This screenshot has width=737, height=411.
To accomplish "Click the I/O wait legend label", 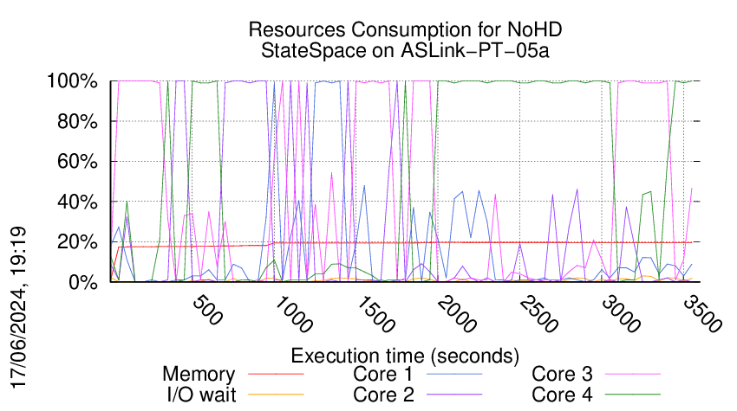I will click(x=201, y=395).
